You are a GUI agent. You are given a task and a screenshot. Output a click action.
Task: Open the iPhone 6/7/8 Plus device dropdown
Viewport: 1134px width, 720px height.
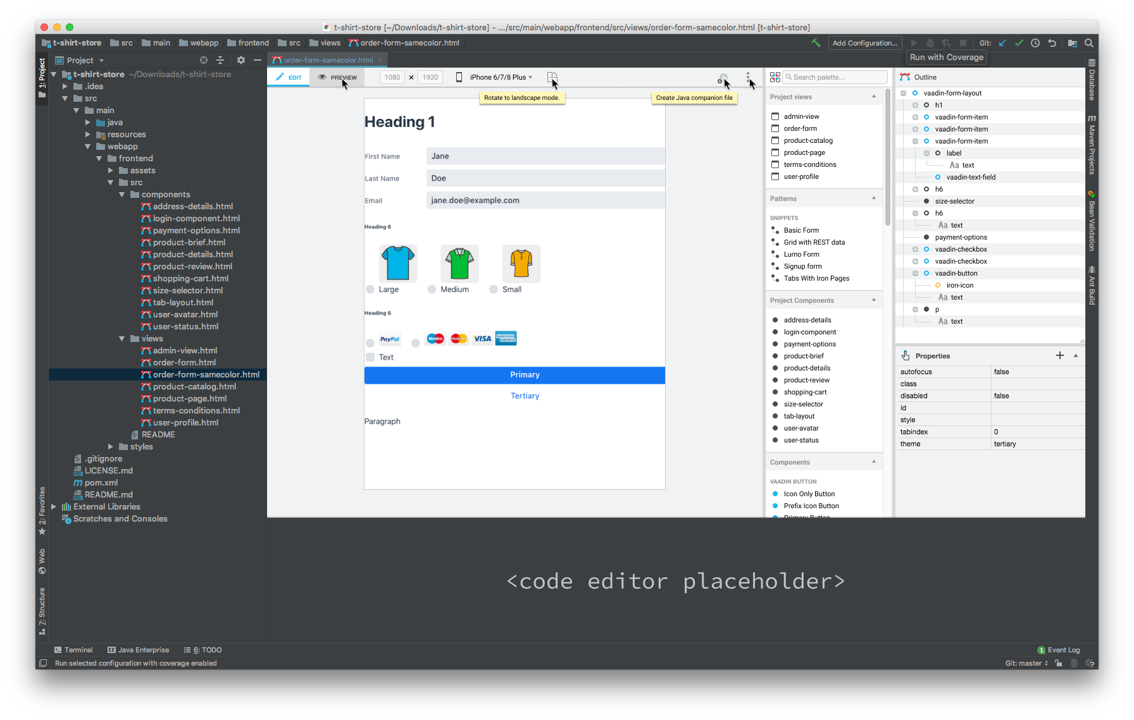(x=500, y=77)
